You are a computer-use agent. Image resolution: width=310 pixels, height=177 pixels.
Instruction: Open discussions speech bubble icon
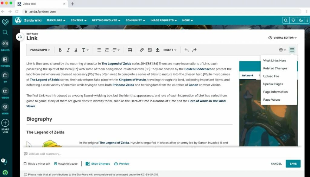pyautogui.click(x=293, y=20)
